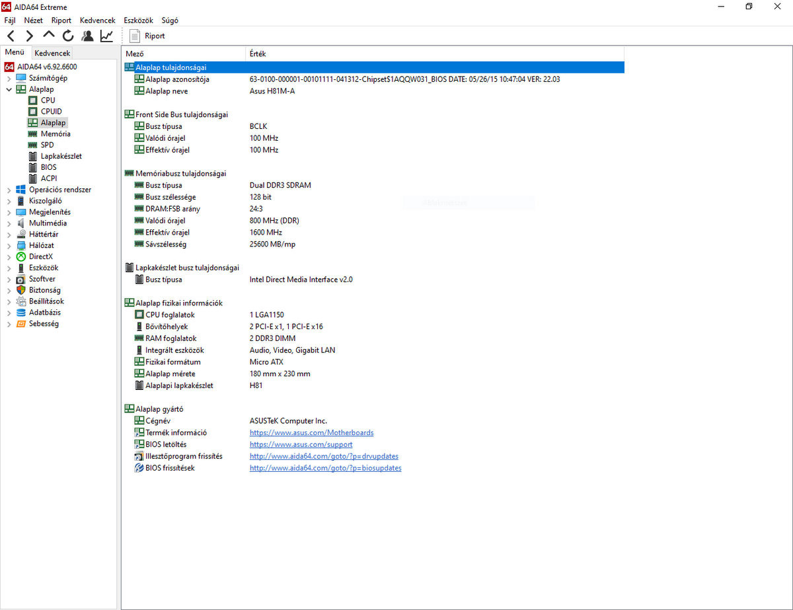Select the CPUID item icon in tree

pyautogui.click(x=33, y=112)
